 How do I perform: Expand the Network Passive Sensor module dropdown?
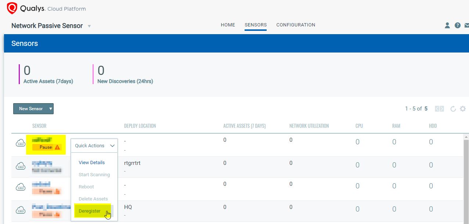click(x=89, y=26)
